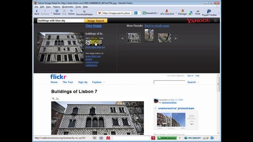Screen dimensions: 253x142
Task: Open the dTa OneClick! dropdown arrow
Action: [176, 13]
